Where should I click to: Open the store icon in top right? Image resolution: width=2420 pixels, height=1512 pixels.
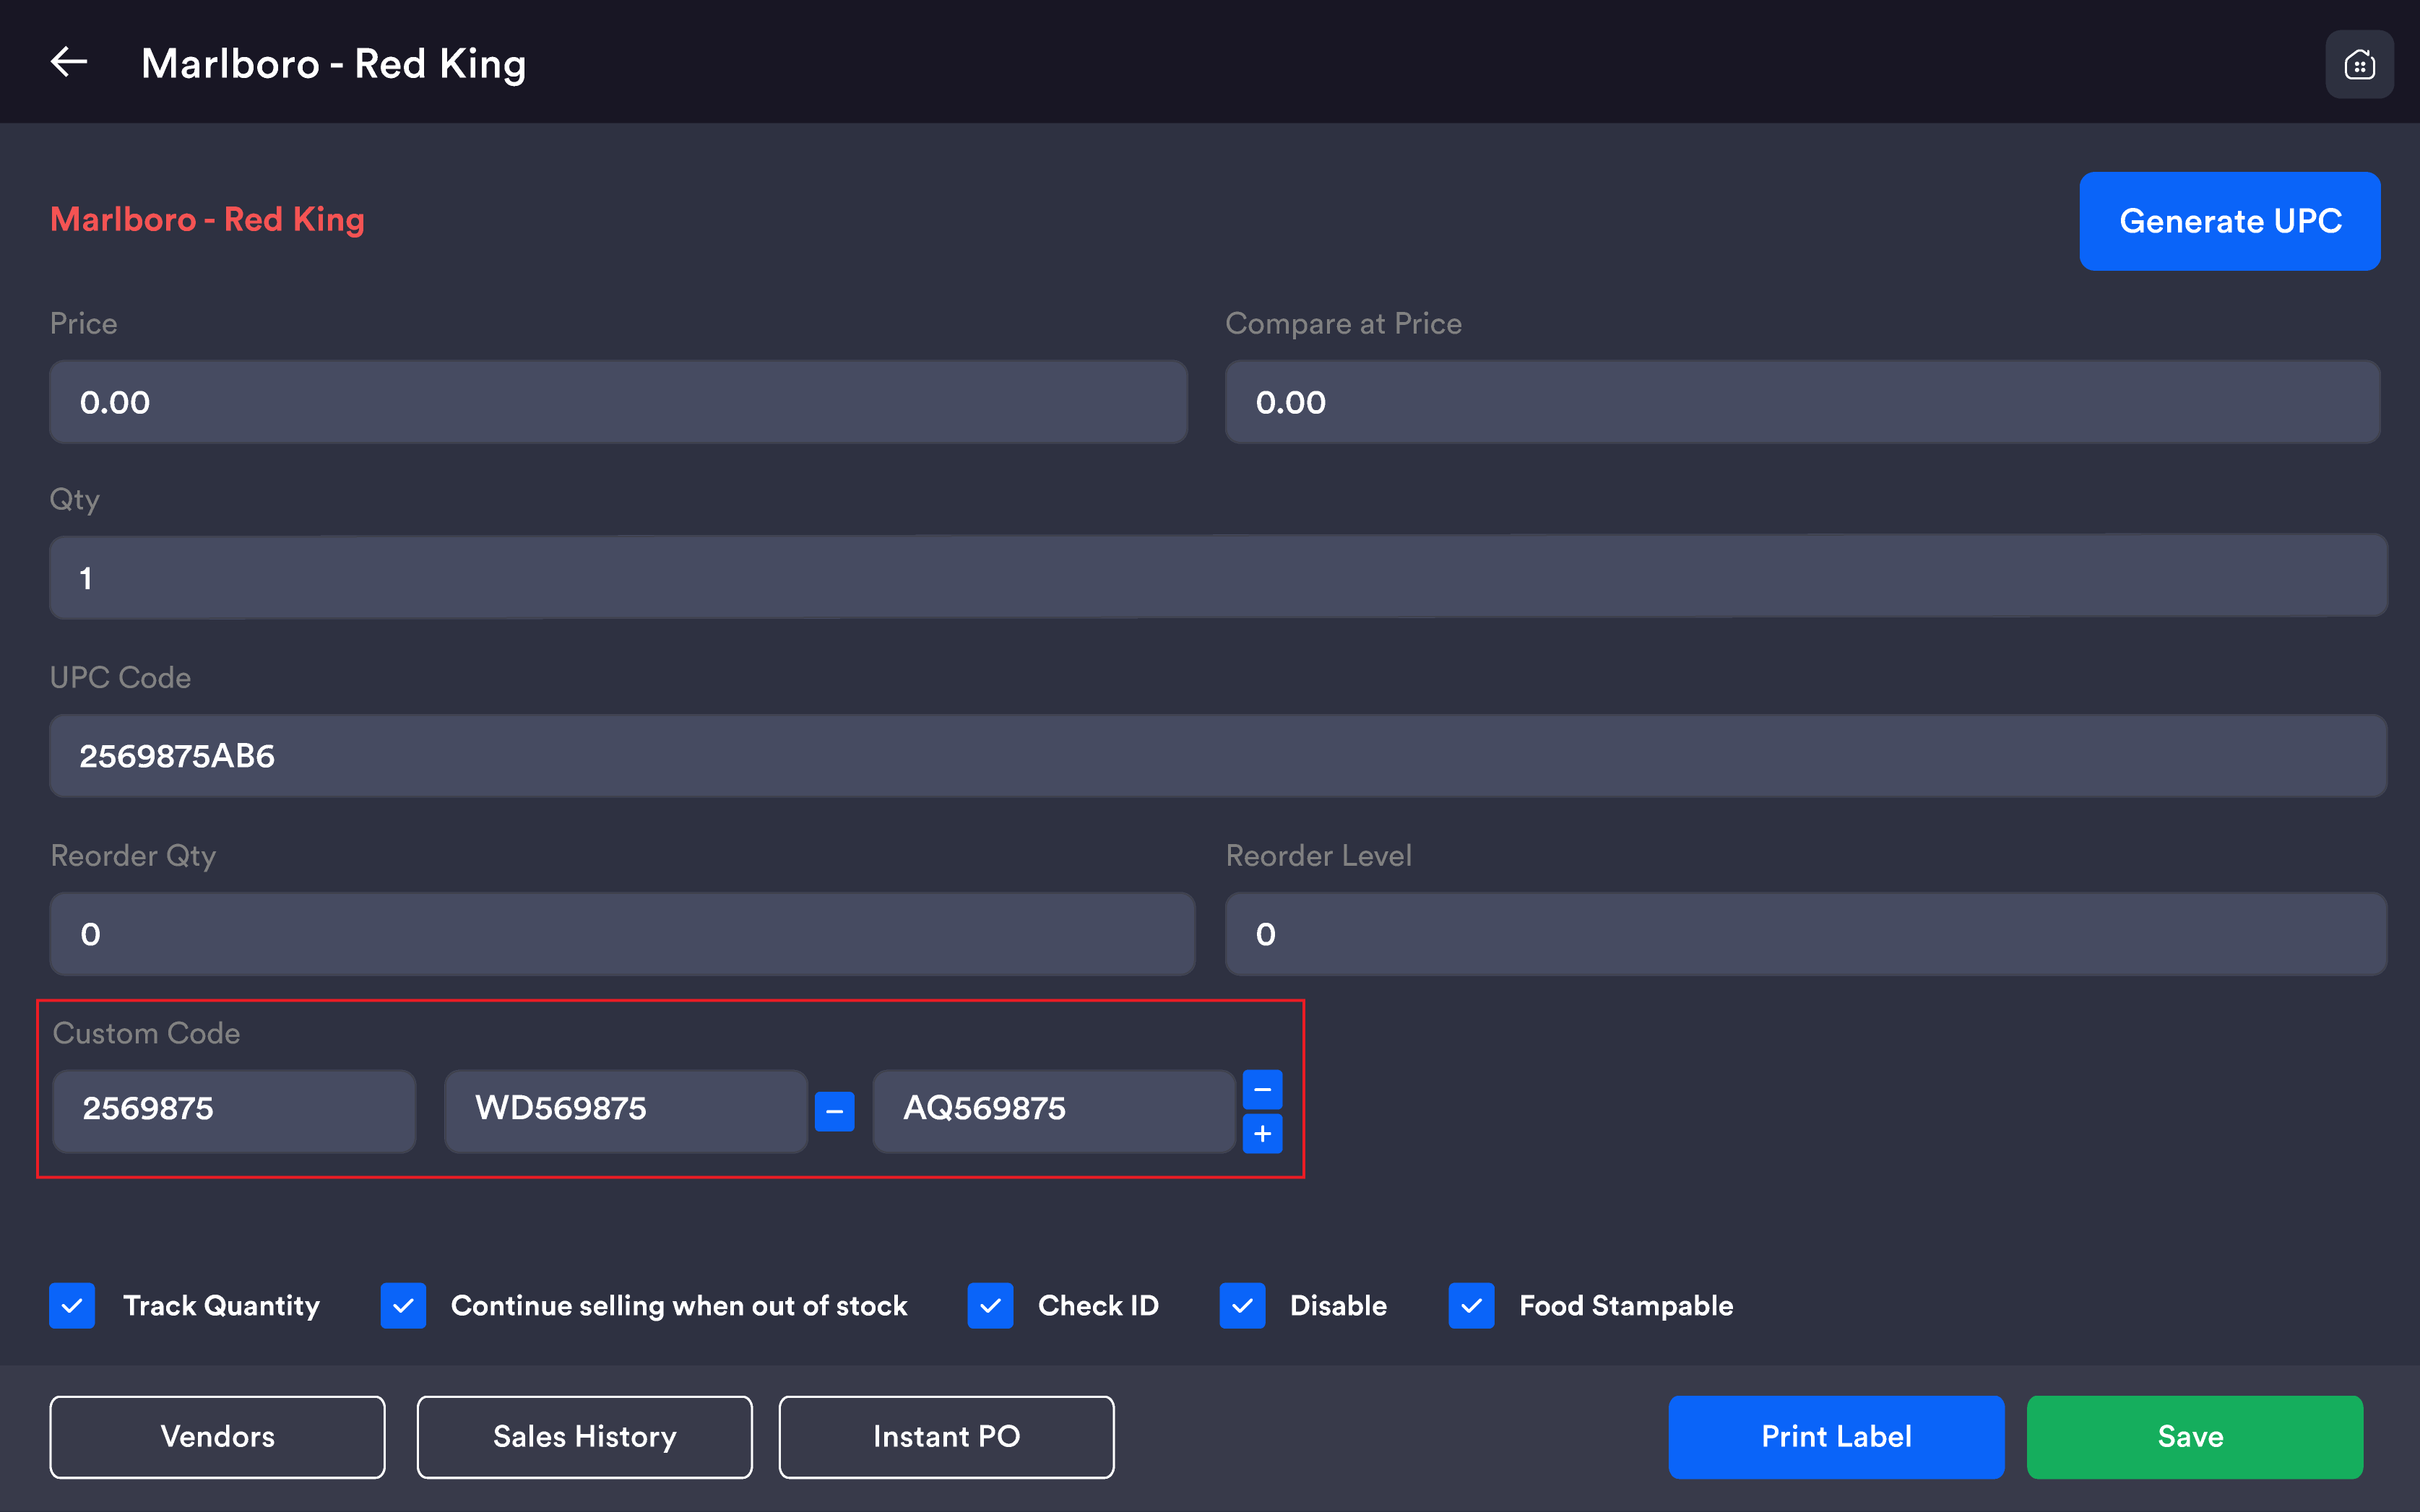[2359, 64]
